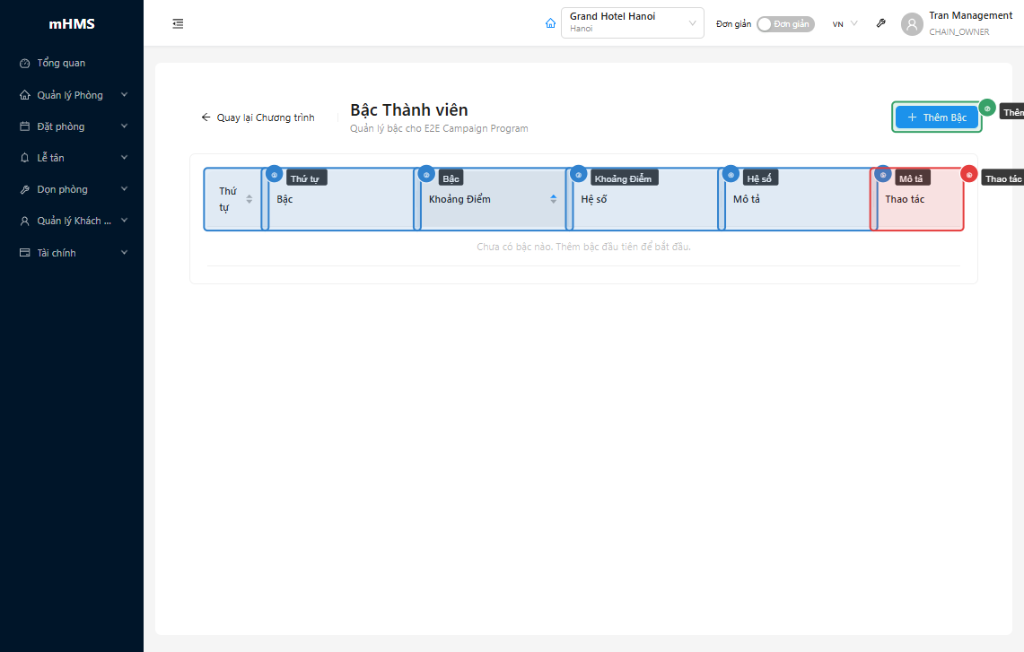Toggle the Đơn giản switch
Viewport: 1024px width, 652px height.
click(x=784, y=24)
